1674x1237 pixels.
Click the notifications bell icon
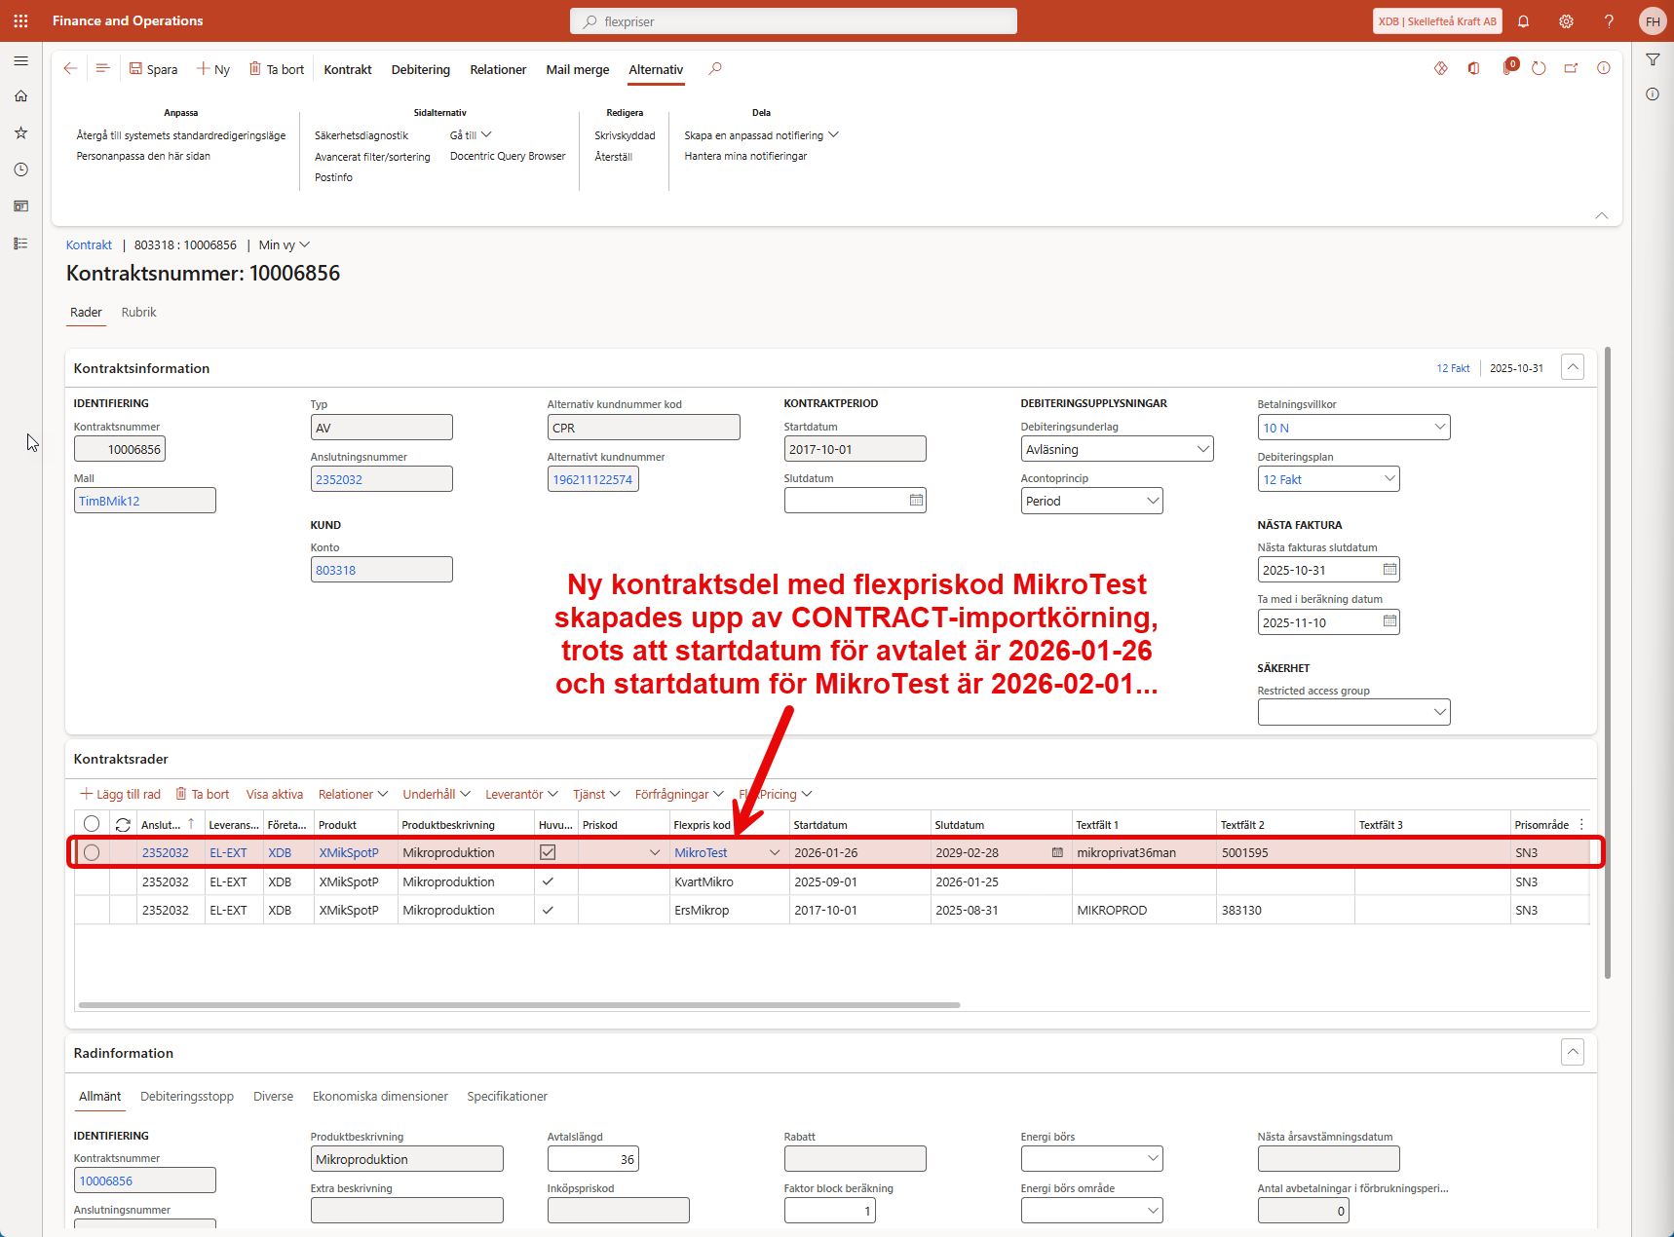tap(1523, 21)
